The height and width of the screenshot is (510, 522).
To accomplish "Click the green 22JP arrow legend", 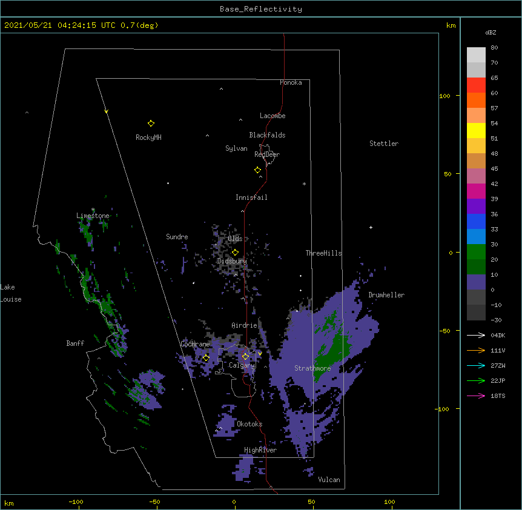I will pos(476,380).
